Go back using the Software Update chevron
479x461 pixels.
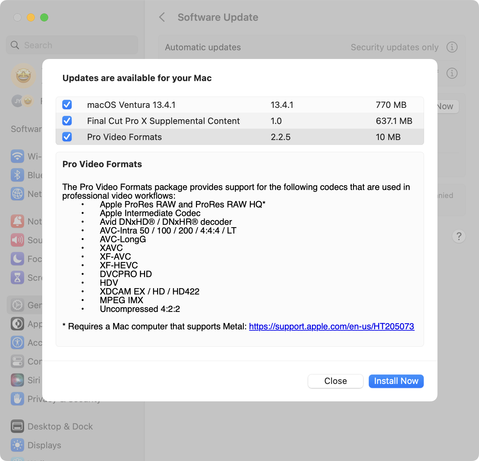pos(162,17)
